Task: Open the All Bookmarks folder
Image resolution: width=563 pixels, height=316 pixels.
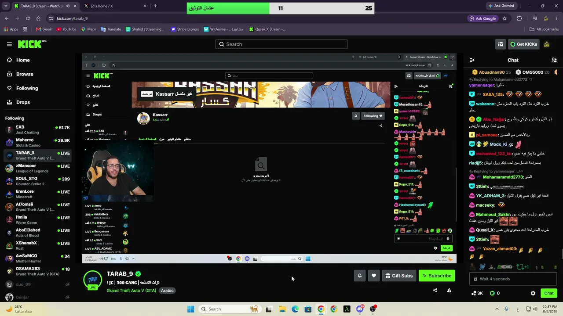Action: tap(544, 29)
